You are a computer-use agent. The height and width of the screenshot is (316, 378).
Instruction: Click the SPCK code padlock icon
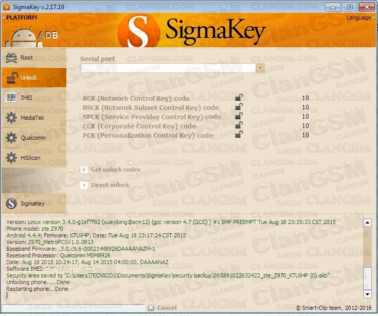coord(239,116)
